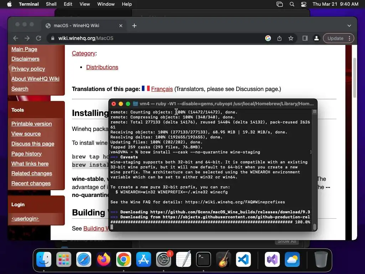This screenshot has width=365, height=274.
Task: Open Visual Studio purple dock icon
Action: click(x=272, y=259)
